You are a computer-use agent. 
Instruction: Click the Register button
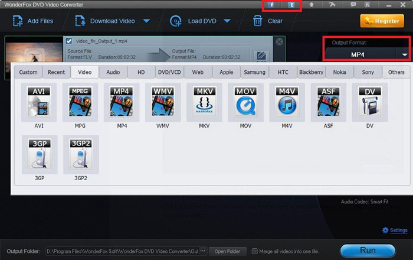pos(382,21)
